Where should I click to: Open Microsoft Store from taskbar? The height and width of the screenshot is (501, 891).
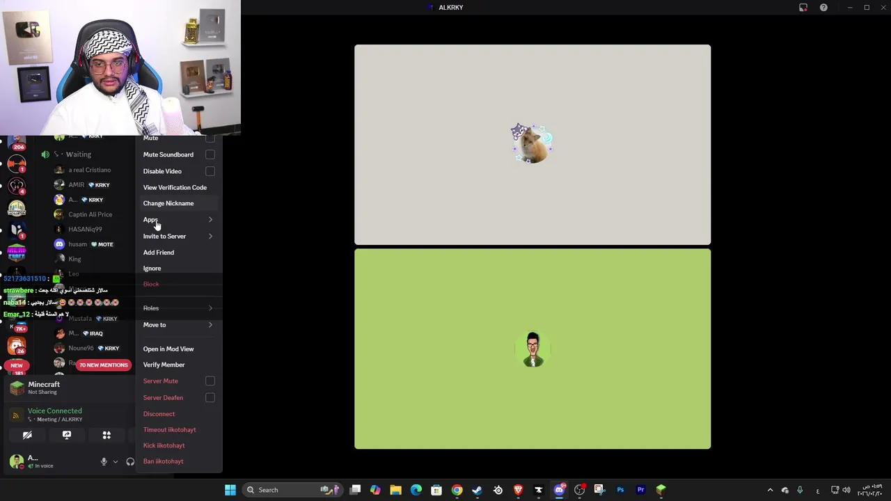pos(436,490)
